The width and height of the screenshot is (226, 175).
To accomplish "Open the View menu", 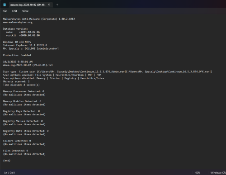I will point(25,11).
